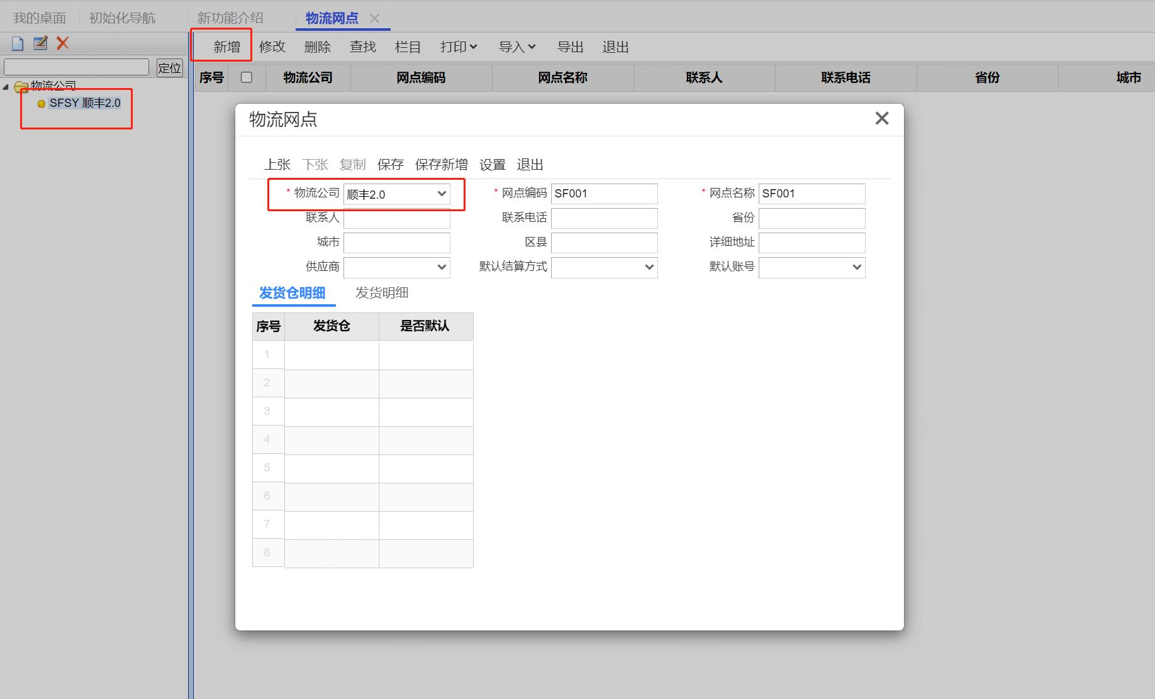
Task: Click 保存新增 in dialog toolbar
Action: (442, 165)
